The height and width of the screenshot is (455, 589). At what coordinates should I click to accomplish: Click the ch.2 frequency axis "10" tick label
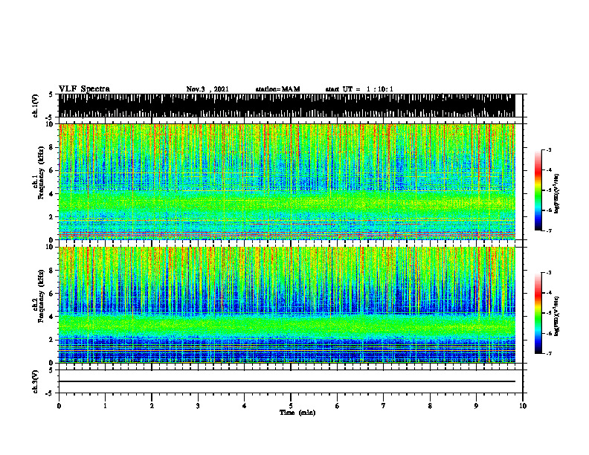tap(51, 247)
